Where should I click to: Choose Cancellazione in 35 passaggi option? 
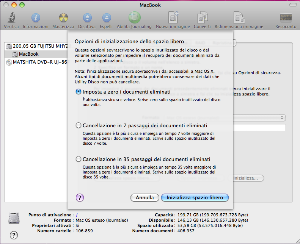click(x=79, y=159)
